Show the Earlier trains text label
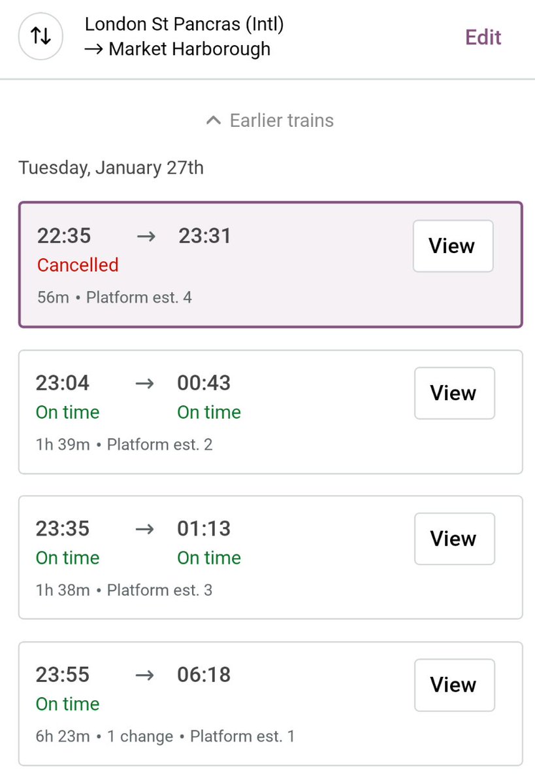This screenshot has height=784, width=535. (x=282, y=120)
